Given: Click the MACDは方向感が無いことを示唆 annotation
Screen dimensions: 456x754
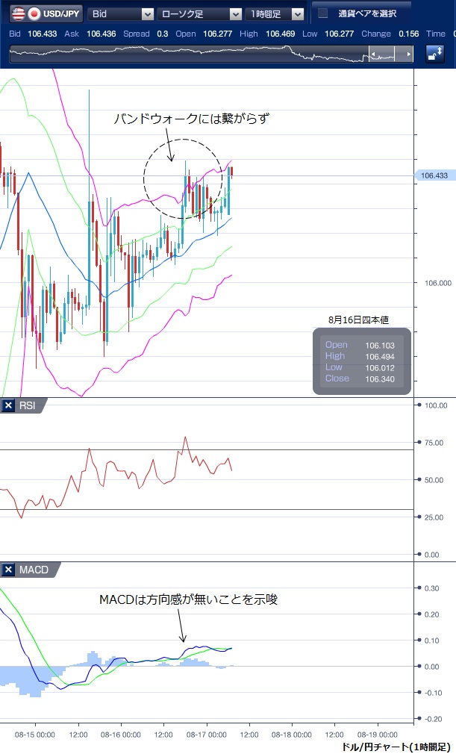Looking at the screenshot, I should [x=188, y=599].
